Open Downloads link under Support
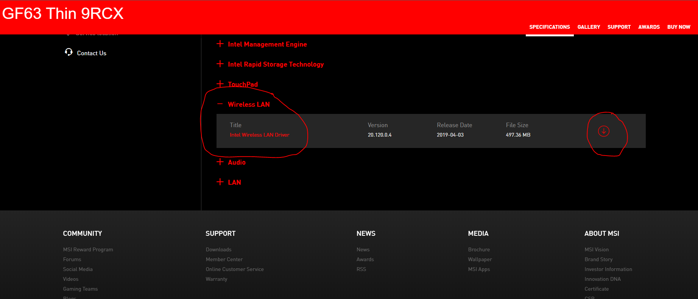This screenshot has height=299, width=698. coord(218,249)
